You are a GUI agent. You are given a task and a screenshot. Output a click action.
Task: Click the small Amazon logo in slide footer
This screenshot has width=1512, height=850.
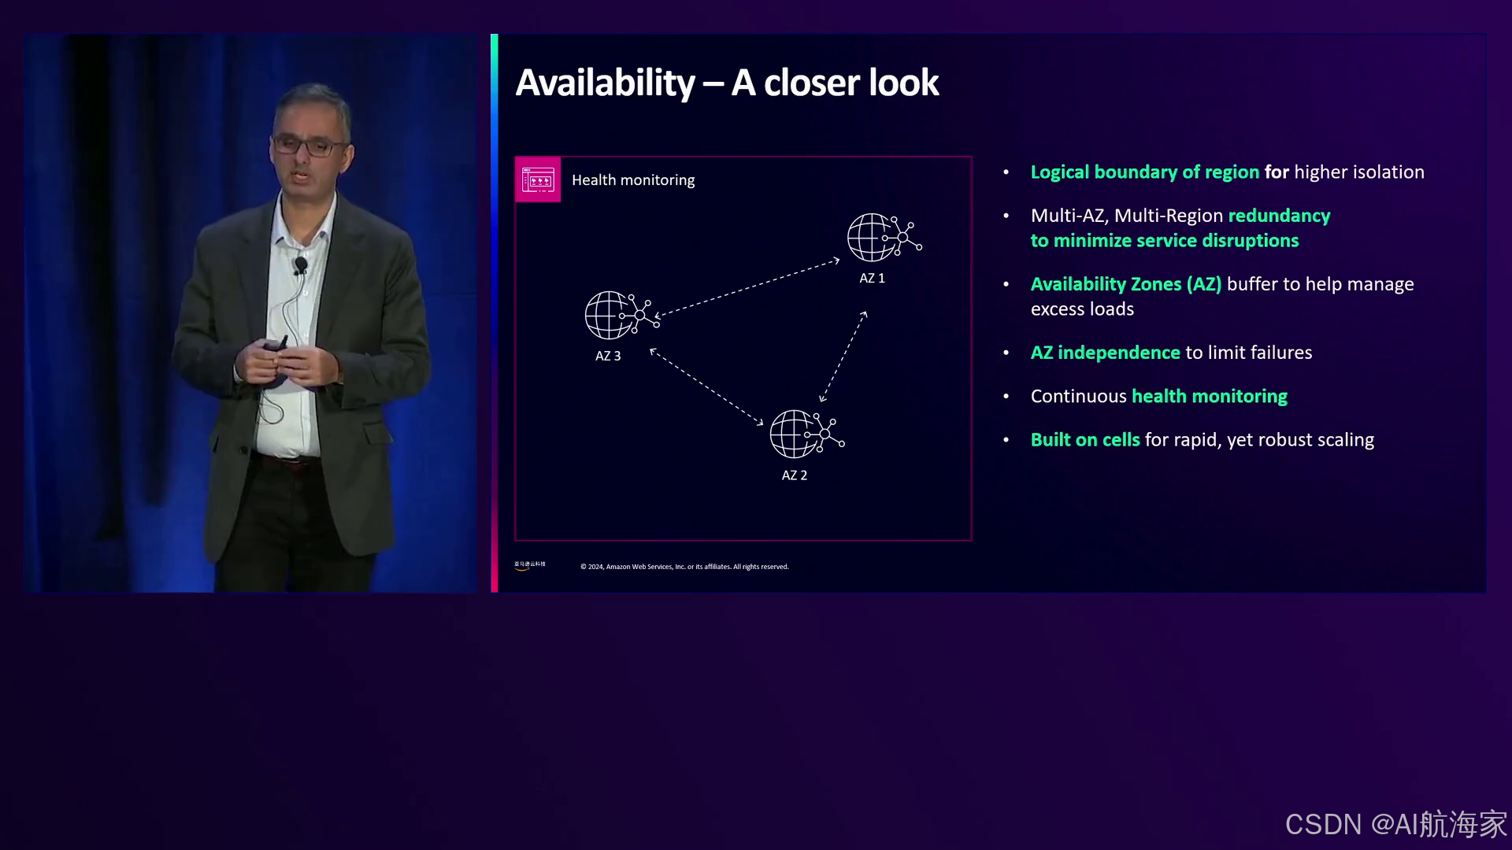[x=530, y=565]
